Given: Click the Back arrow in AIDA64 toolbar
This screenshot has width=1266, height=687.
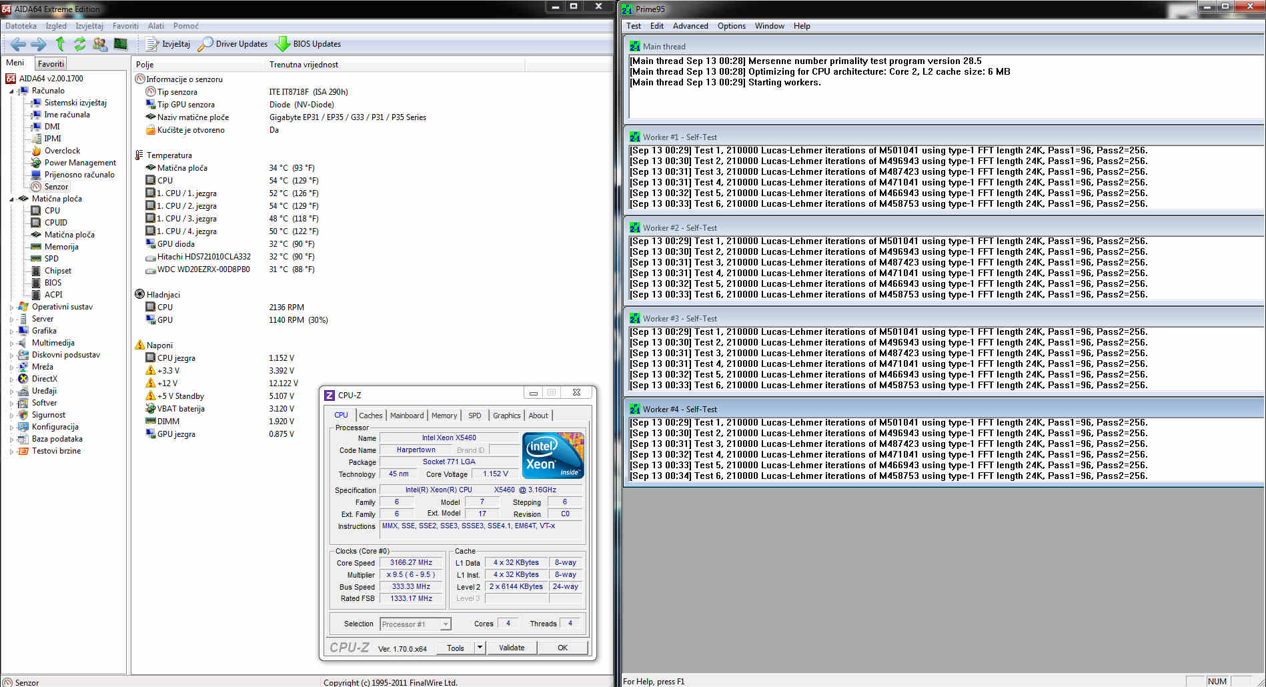Looking at the screenshot, I should (x=18, y=44).
